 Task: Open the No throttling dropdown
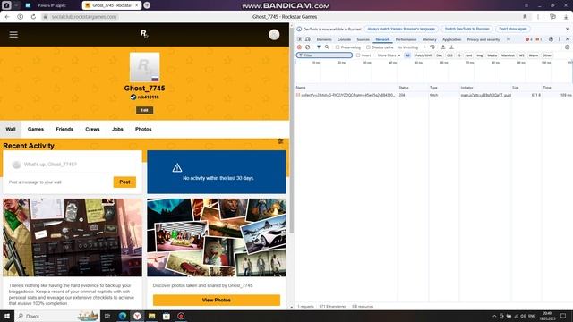click(x=412, y=47)
